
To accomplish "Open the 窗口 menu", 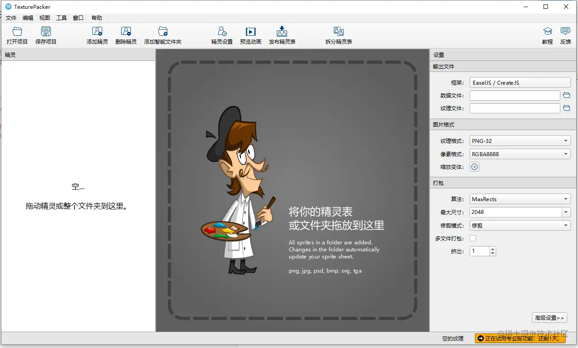I will pyautogui.click(x=78, y=18).
